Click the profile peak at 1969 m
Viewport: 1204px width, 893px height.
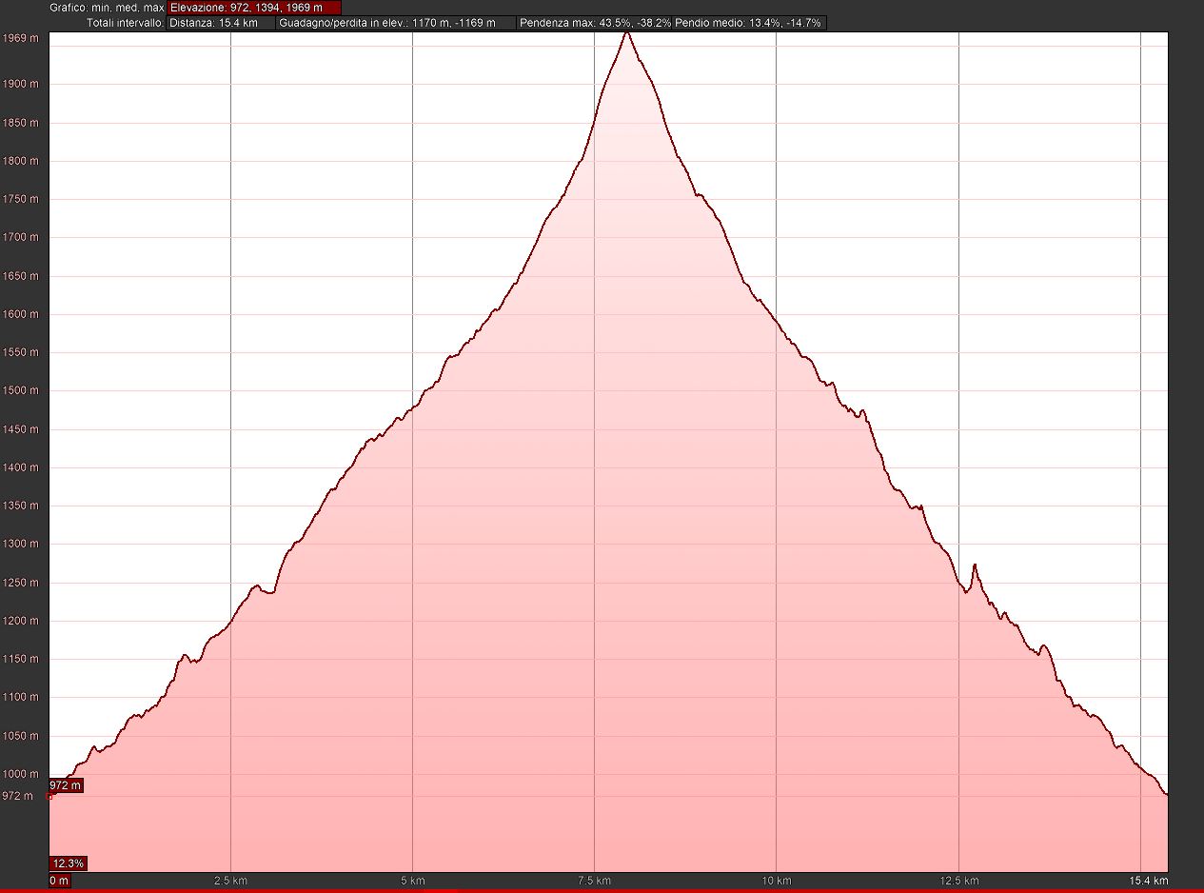click(626, 33)
